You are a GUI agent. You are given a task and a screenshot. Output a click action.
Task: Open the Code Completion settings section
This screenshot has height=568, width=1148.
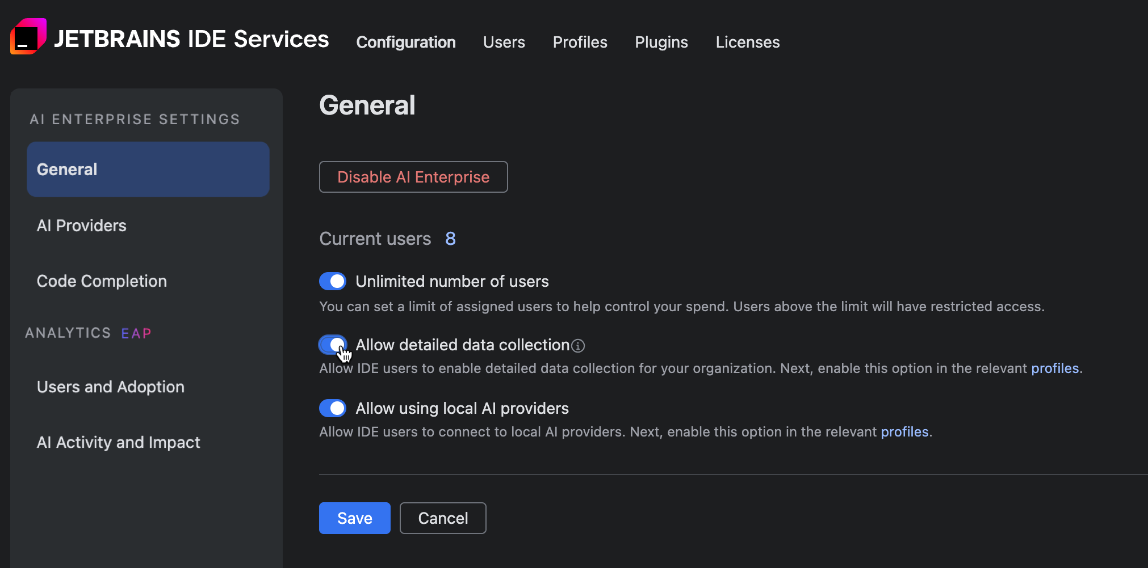click(102, 281)
